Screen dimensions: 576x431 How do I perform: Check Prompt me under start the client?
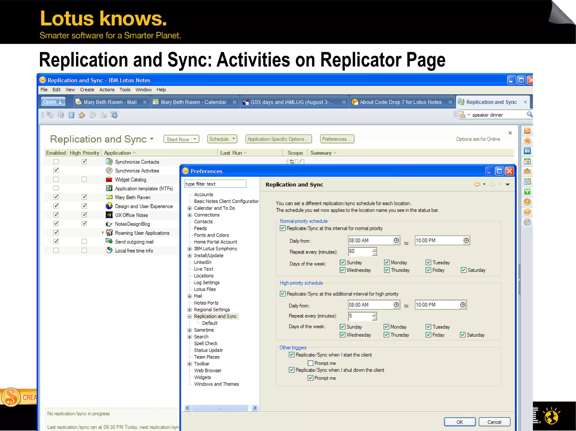(x=310, y=363)
